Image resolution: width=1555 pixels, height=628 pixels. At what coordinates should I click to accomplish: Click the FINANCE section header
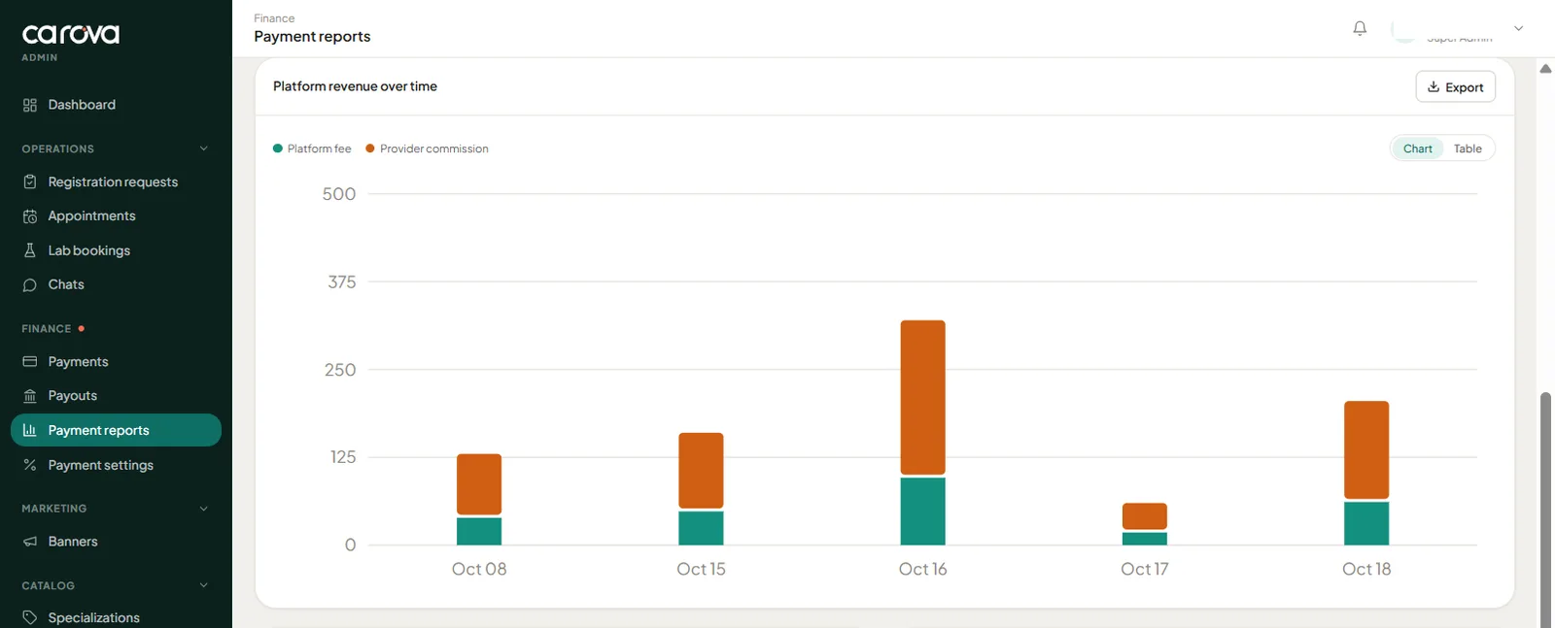click(x=47, y=329)
